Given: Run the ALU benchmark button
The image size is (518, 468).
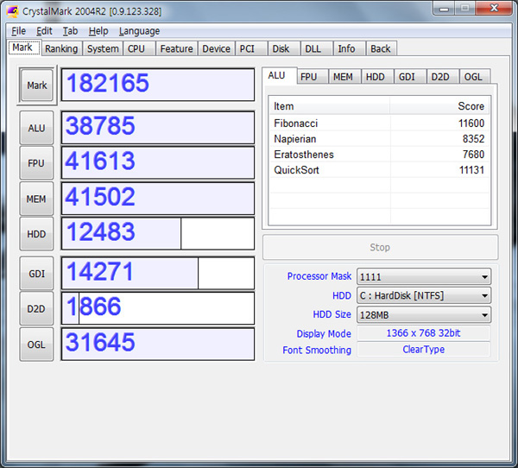Looking at the screenshot, I should pyautogui.click(x=36, y=128).
